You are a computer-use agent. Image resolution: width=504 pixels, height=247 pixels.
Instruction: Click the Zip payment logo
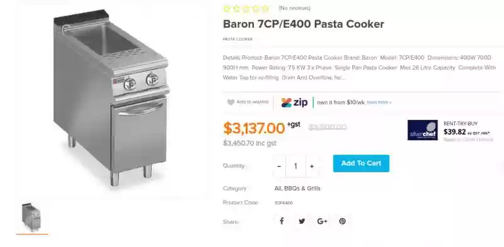click(294, 102)
